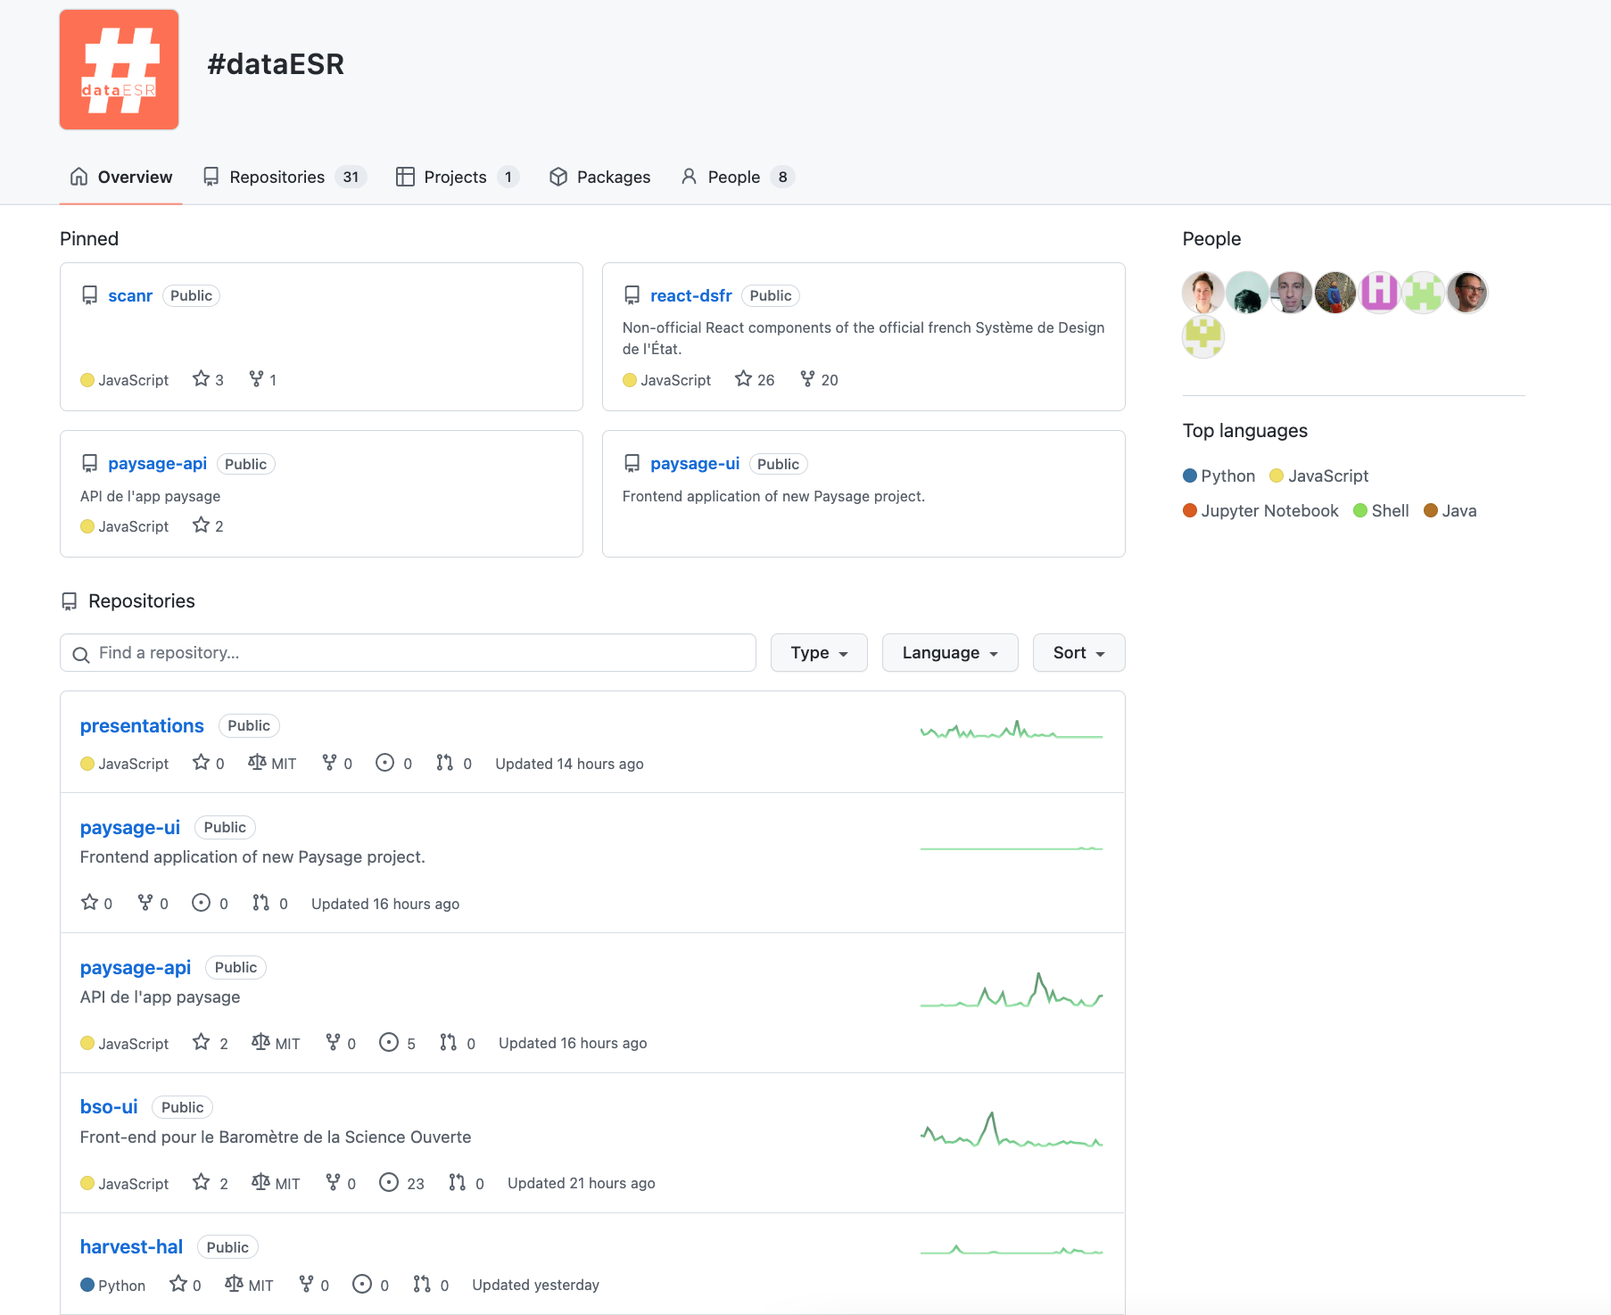View forks of pinned scanr repo
Screen dimensions: 1611x1315
point(262,379)
